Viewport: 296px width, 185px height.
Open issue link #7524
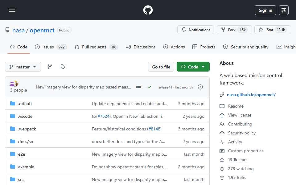104,116
